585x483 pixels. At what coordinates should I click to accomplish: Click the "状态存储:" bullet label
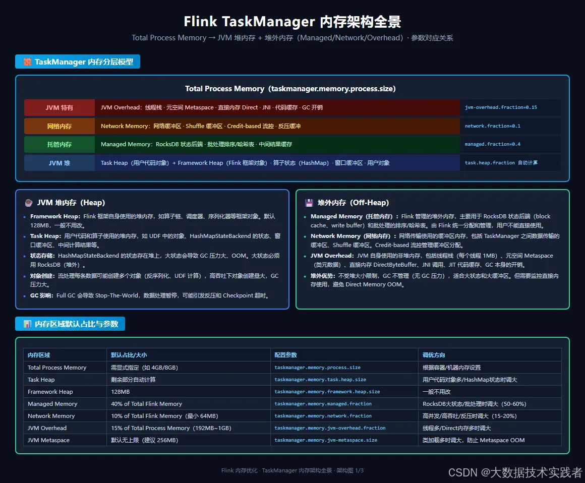pyautogui.click(x=42, y=256)
